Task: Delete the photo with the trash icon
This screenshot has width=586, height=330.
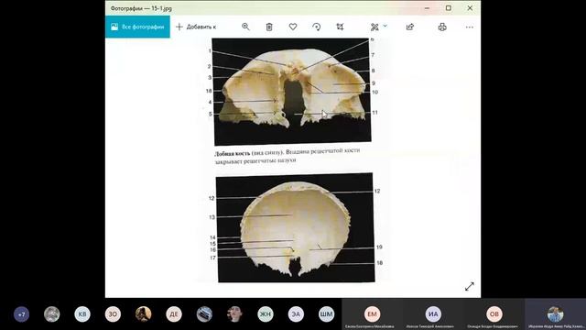Action: click(x=269, y=27)
